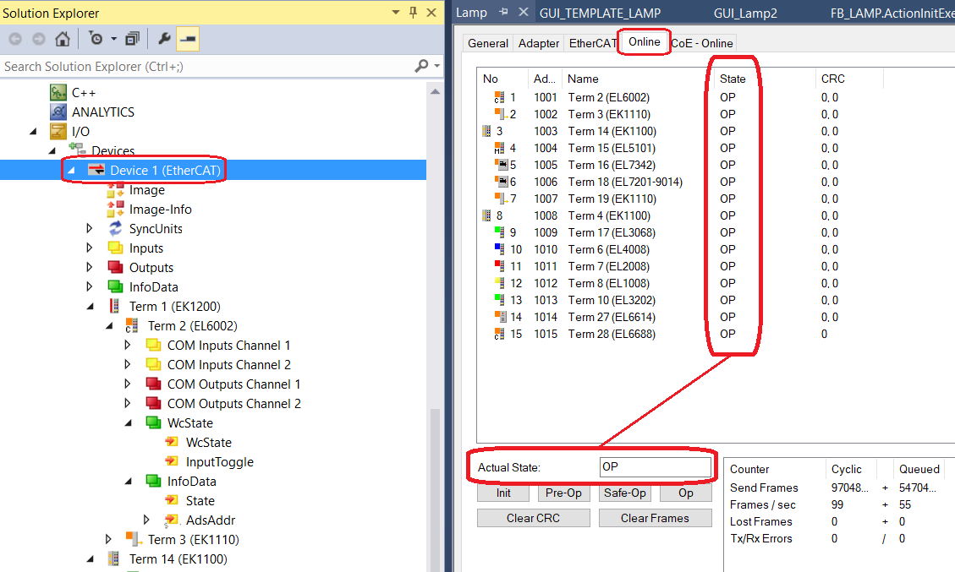Toggle the Preview Selected Items button
The width and height of the screenshot is (955, 572).
click(188, 40)
